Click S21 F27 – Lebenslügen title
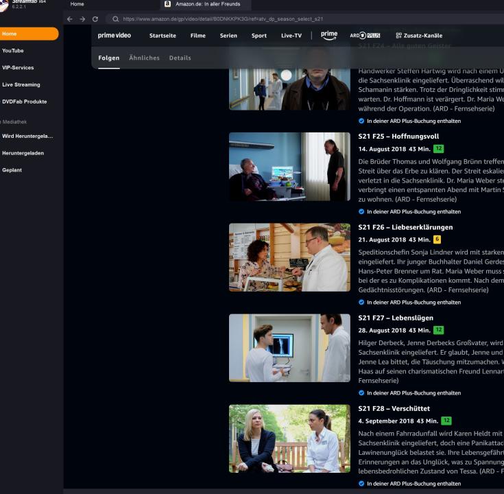 coord(396,318)
